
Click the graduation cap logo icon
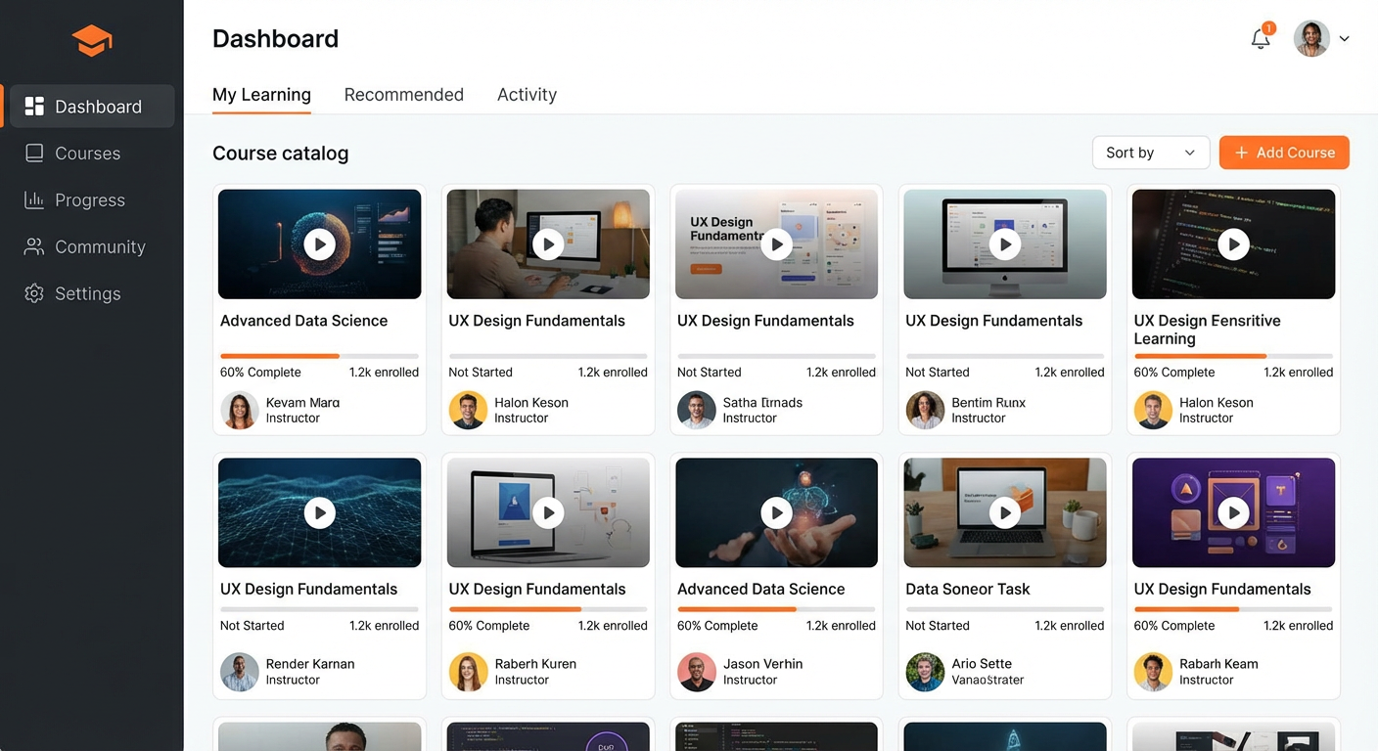[92, 41]
